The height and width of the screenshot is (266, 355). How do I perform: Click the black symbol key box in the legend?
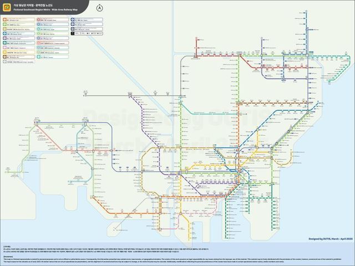tap(79, 32)
